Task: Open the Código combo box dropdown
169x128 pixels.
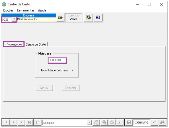Action: [x=89, y=122]
